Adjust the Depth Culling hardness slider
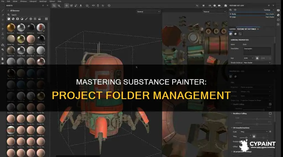The width and height of the screenshot is (283, 157). (264, 110)
